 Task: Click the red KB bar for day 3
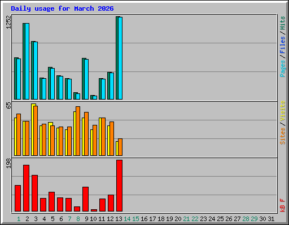coord(34,193)
